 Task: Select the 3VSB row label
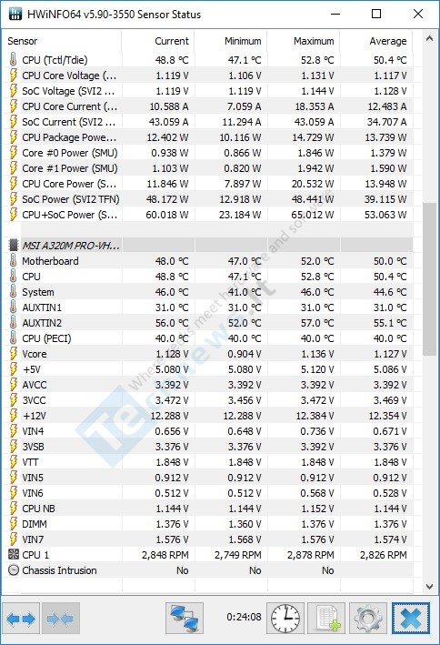(x=33, y=447)
